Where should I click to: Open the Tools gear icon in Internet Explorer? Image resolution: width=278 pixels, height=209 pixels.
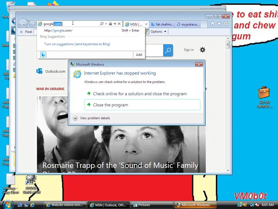pos(226,23)
